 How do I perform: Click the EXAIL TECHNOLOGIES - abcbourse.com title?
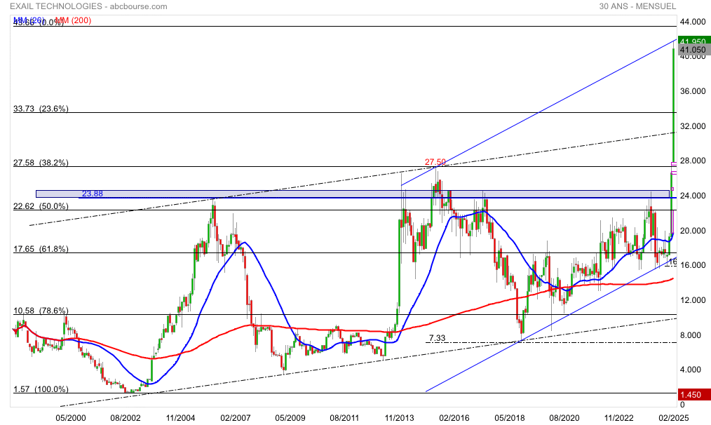pos(88,6)
